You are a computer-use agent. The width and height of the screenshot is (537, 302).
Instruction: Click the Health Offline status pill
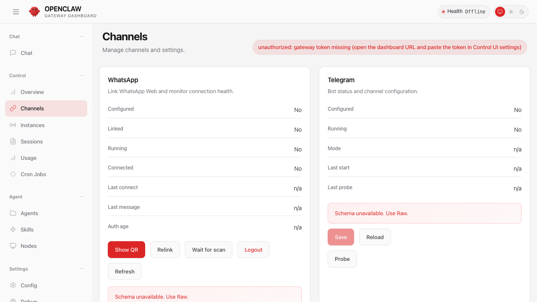tap(464, 12)
